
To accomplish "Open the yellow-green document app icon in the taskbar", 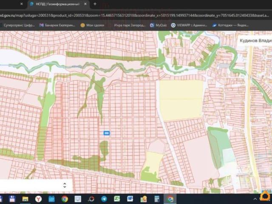I will click(x=144, y=199).
